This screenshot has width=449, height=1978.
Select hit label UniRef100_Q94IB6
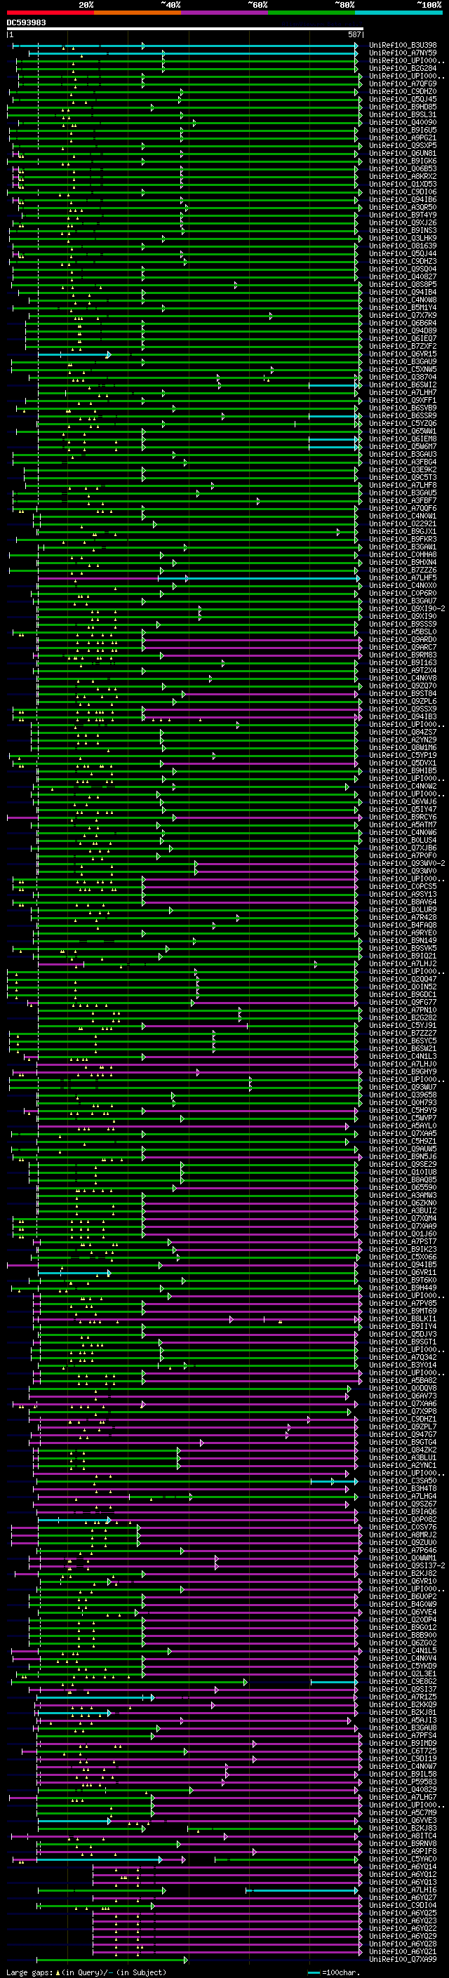(403, 200)
